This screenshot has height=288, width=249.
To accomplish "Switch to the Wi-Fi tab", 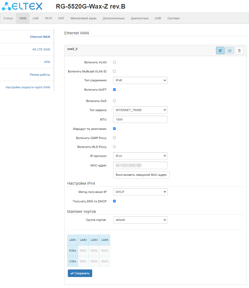I will tap(49, 18).
